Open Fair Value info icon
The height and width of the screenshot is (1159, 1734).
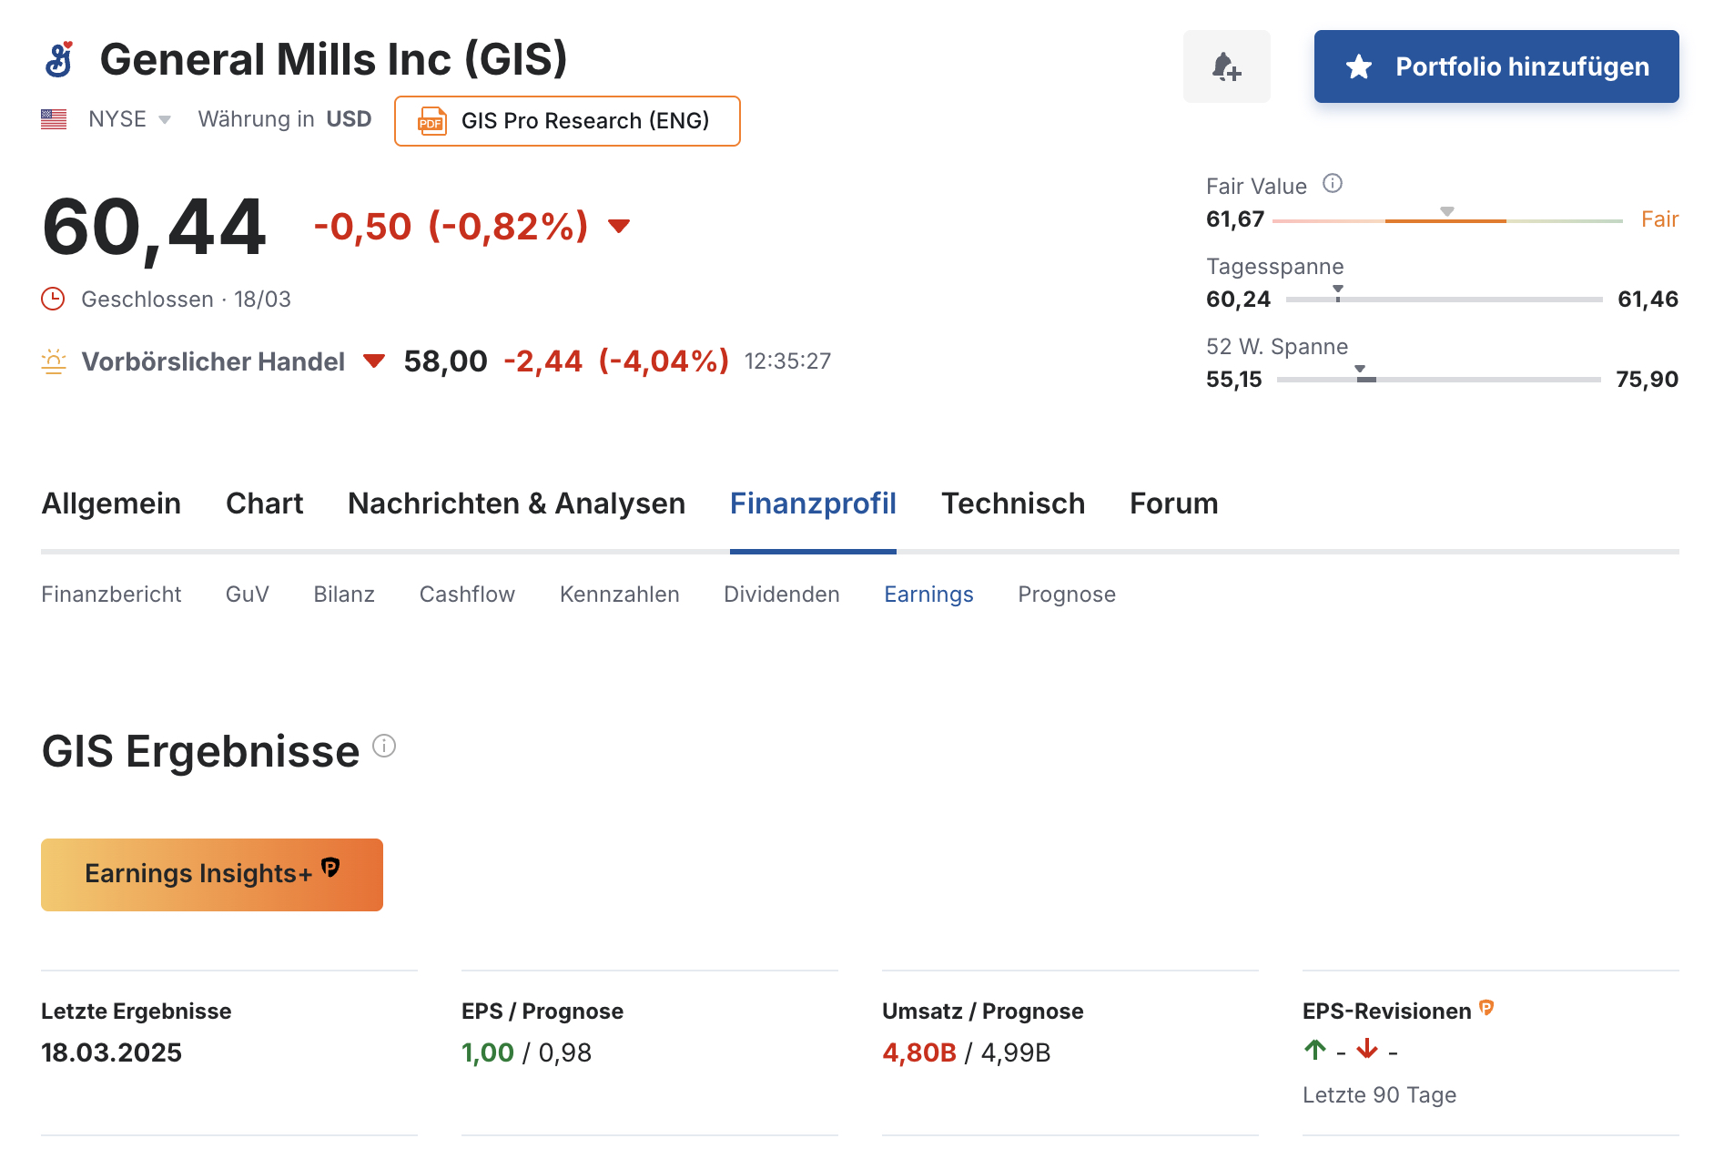(1333, 184)
